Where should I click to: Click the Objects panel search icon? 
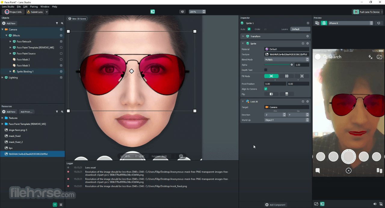tap(62, 23)
